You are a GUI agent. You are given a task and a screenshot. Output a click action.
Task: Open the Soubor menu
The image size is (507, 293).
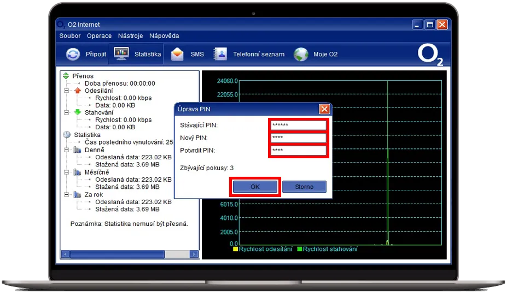click(69, 36)
